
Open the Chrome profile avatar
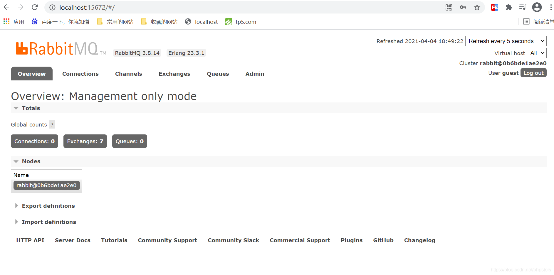point(537,7)
